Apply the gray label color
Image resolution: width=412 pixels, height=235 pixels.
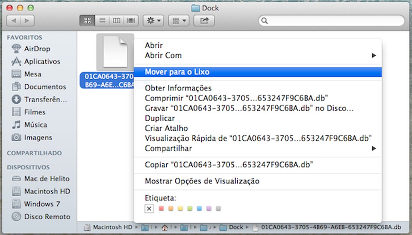(218, 209)
